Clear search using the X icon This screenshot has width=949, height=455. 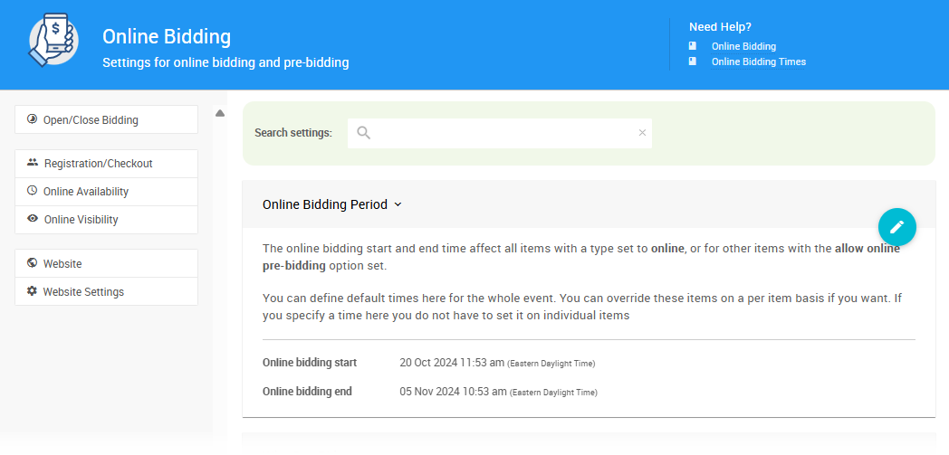click(642, 133)
